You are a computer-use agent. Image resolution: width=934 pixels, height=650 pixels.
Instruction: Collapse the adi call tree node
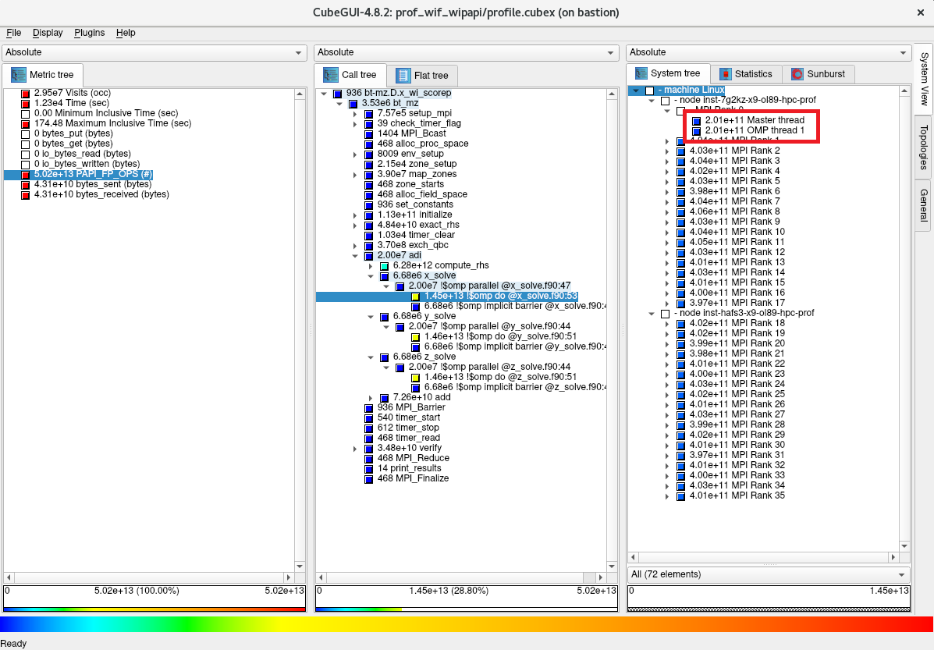tap(356, 255)
